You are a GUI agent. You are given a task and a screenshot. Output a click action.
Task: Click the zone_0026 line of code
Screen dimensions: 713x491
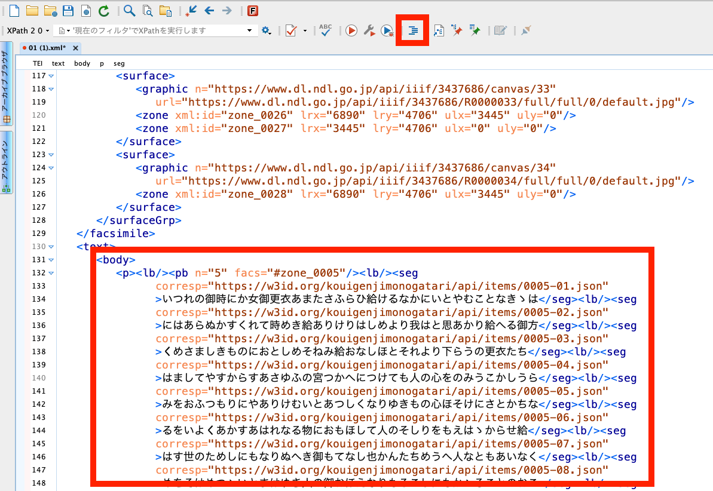(356, 115)
